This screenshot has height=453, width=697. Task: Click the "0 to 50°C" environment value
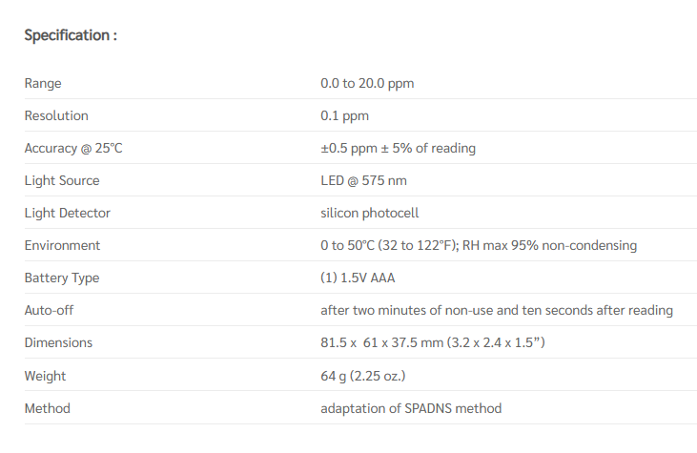[349, 246]
